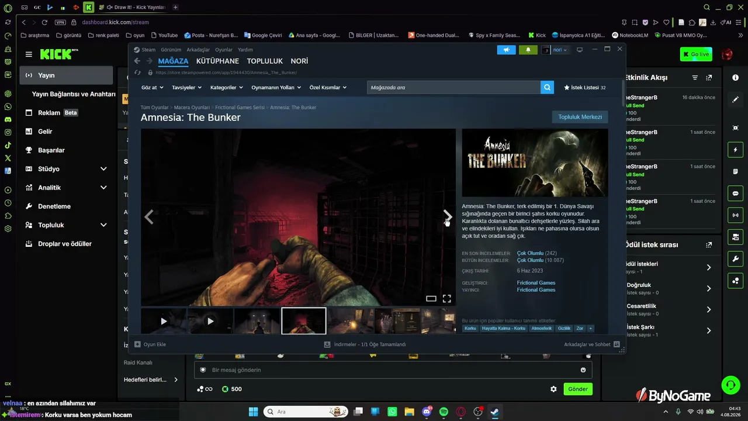Expand the Özel Kısımlar dropdown

click(328, 88)
